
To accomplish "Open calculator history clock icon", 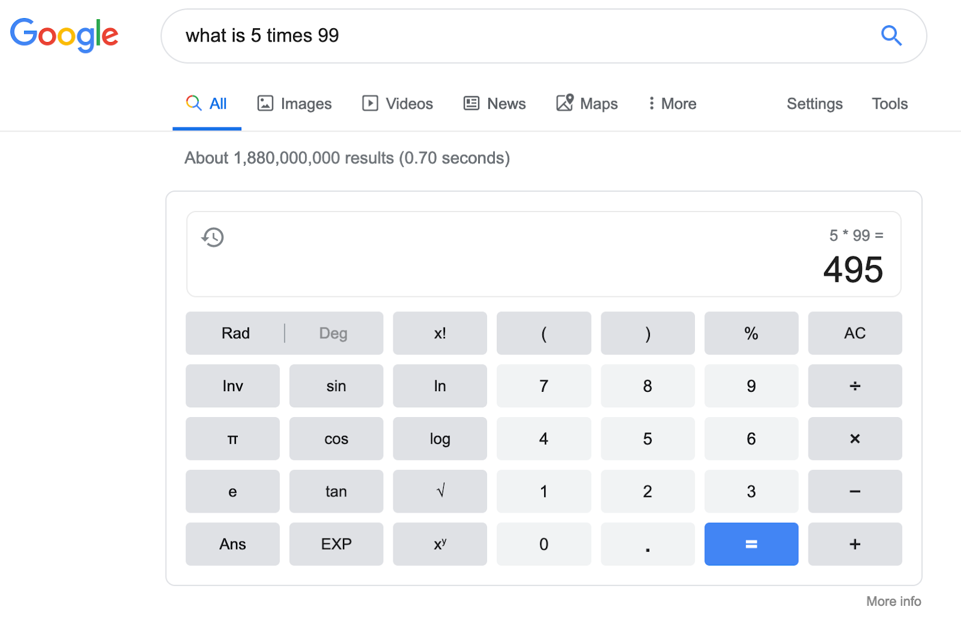I will [x=213, y=237].
